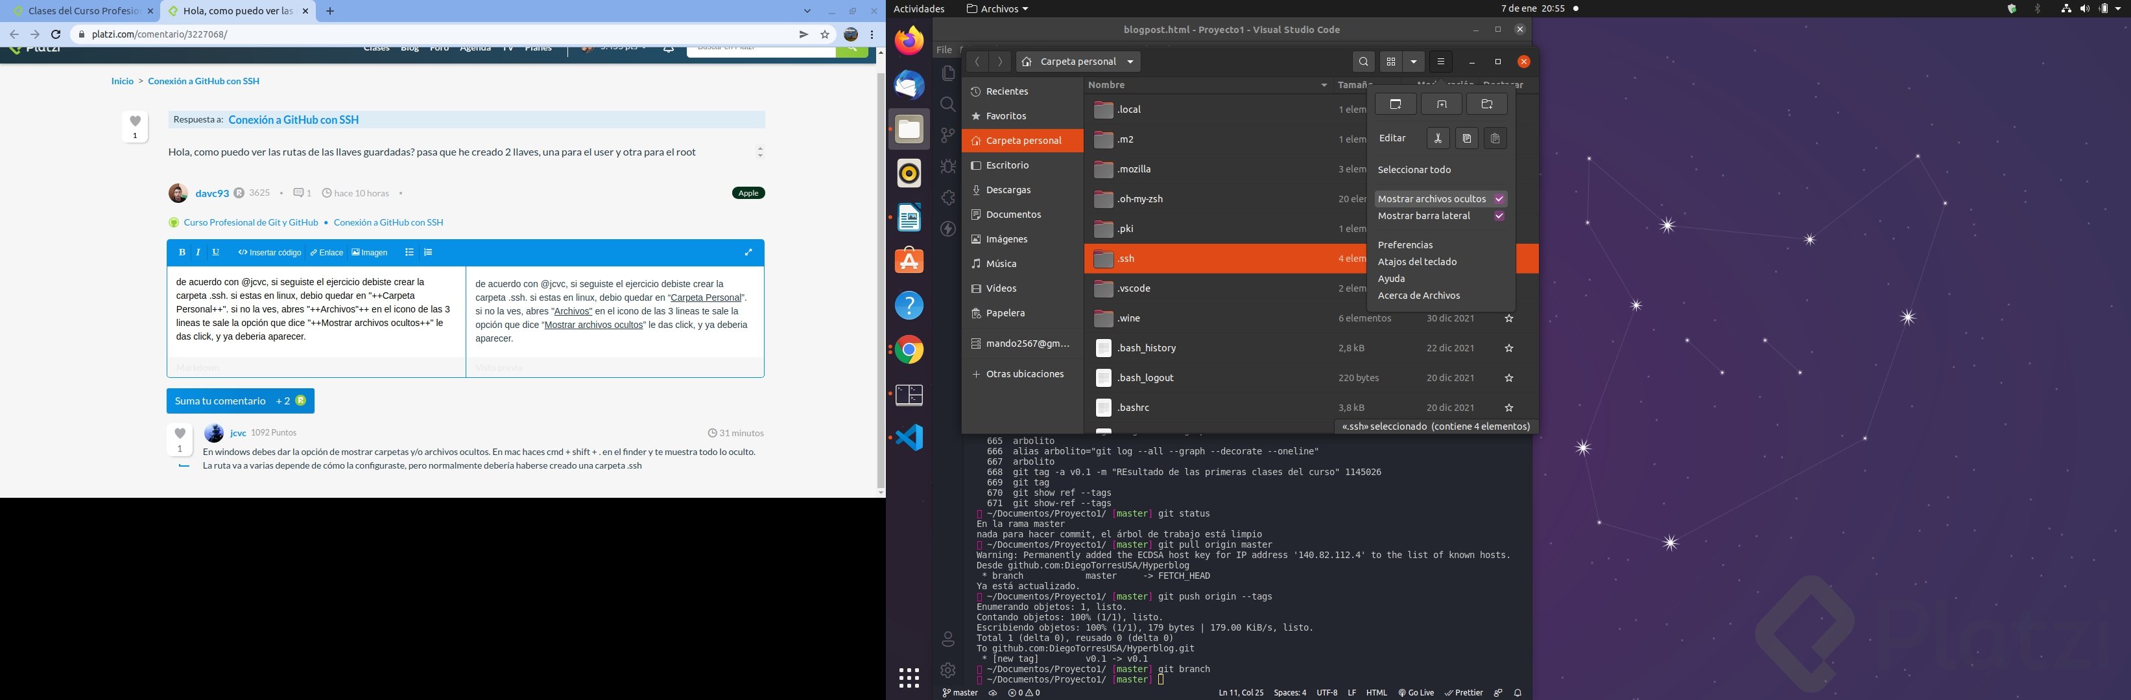
Task: Click the Chrome address bar URL
Action: pos(160,35)
